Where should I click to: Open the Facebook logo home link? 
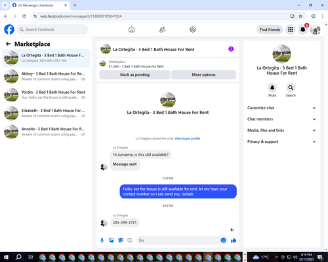coord(9,29)
